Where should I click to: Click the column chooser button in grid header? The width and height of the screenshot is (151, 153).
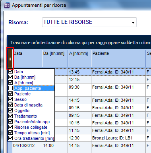tap(10, 58)
